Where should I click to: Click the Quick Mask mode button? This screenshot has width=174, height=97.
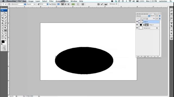pos(4,47)
